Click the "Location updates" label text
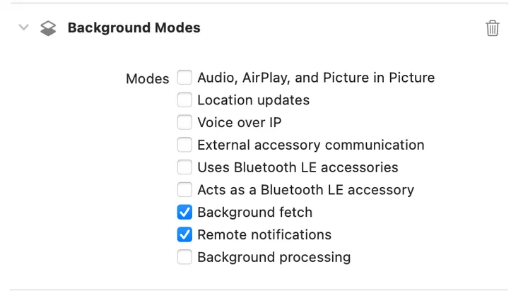The width and height of the screenshot is (523, 293). click(253, 100)
